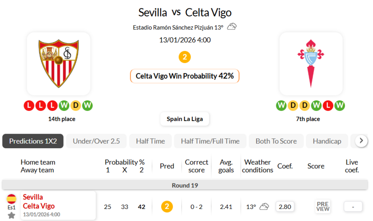Click the orange prediction 2 badge under the date
This screenshot has width=373, height=221.
(x=185, y=57)
